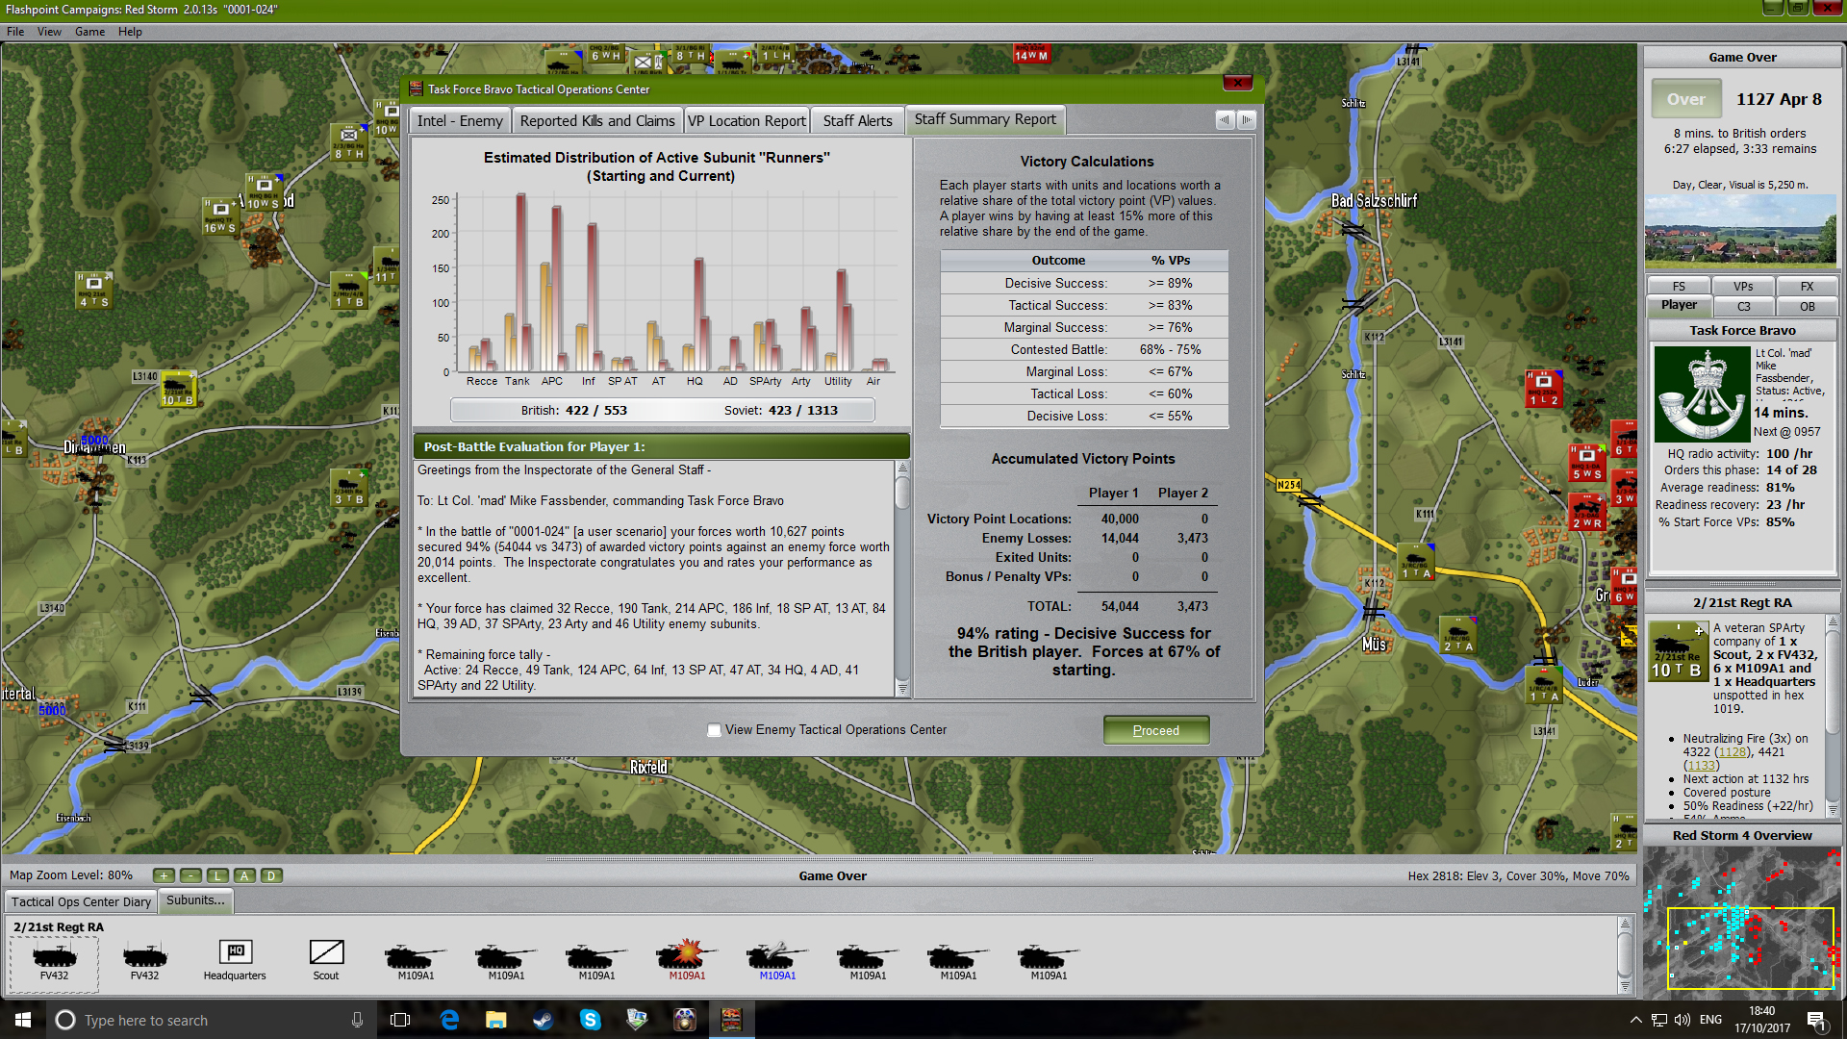Enable View Enemy Tactical Operations Center checkbox
Viewport: 1847px width, 1039px height.
(x=714, y=730)
